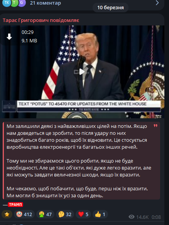Screen dimensions: 169x225
Task: Add the thumbs up reaction
Action: tap(100, 214)
